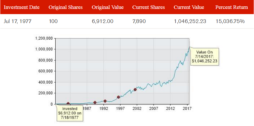Click the Investment Date column header
This screenshot has width=254, height=126.
[x=22, y=7]
